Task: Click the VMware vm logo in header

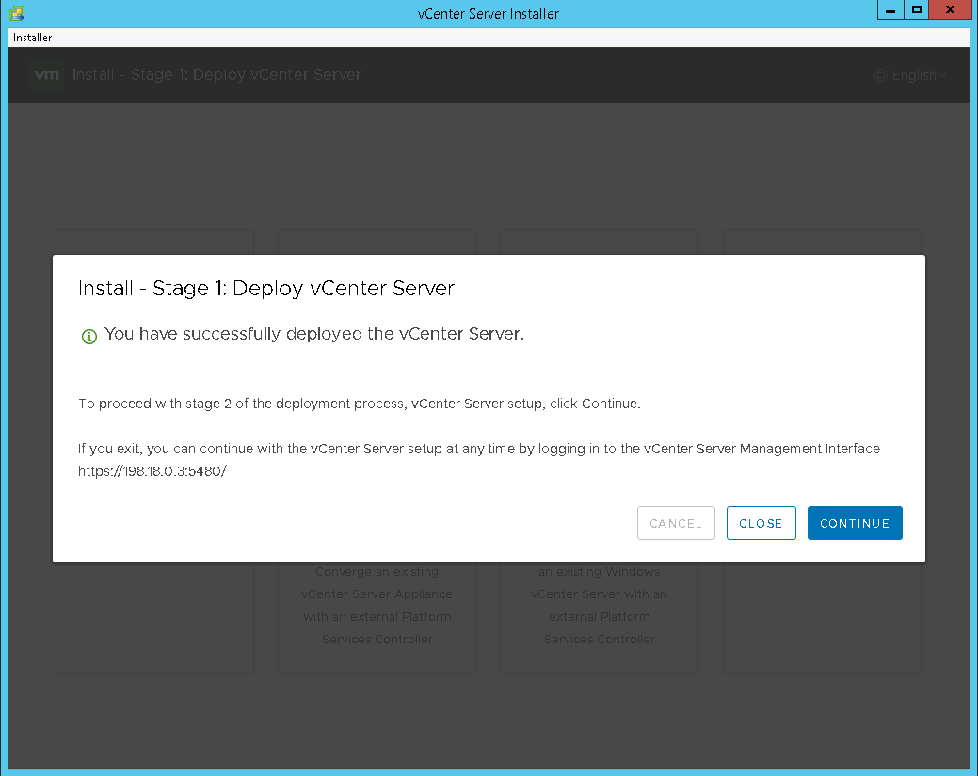Action: (x=46, y=75)
